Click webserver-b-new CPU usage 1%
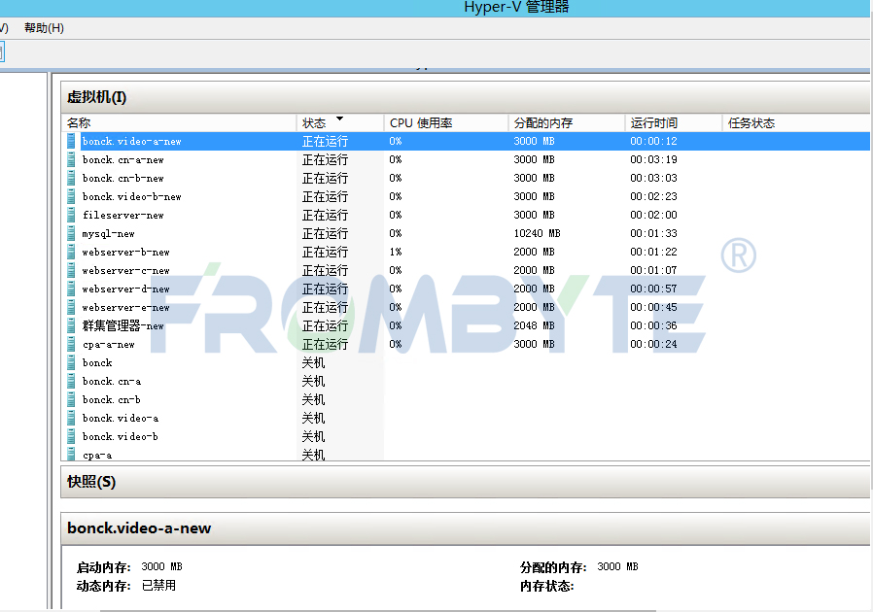The image size is (873, 612). point(396,252)
